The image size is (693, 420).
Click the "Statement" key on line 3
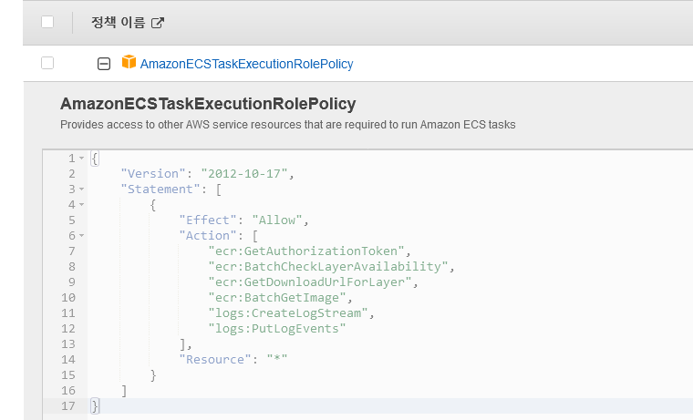[160, 189]
